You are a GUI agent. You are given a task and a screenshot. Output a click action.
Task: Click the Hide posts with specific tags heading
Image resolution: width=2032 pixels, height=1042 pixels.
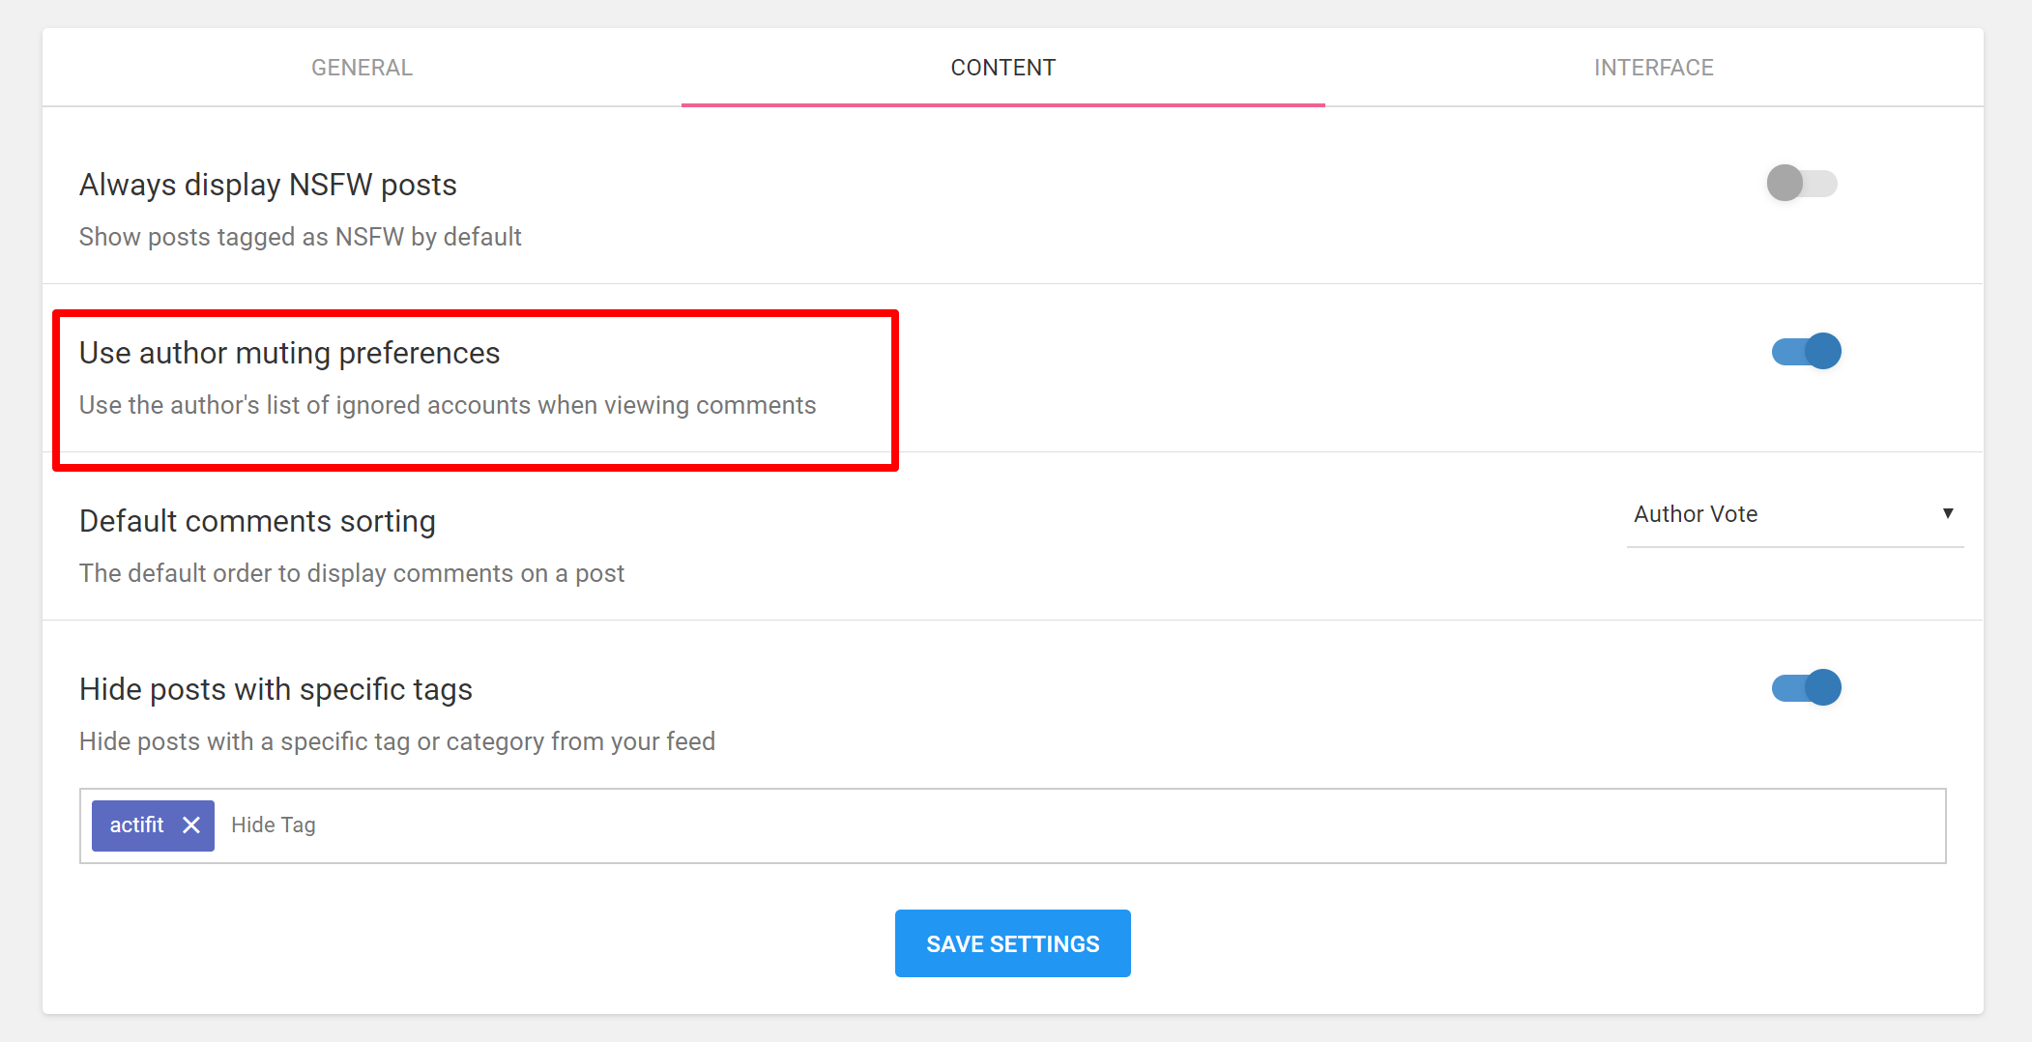[x=276, y=689]
